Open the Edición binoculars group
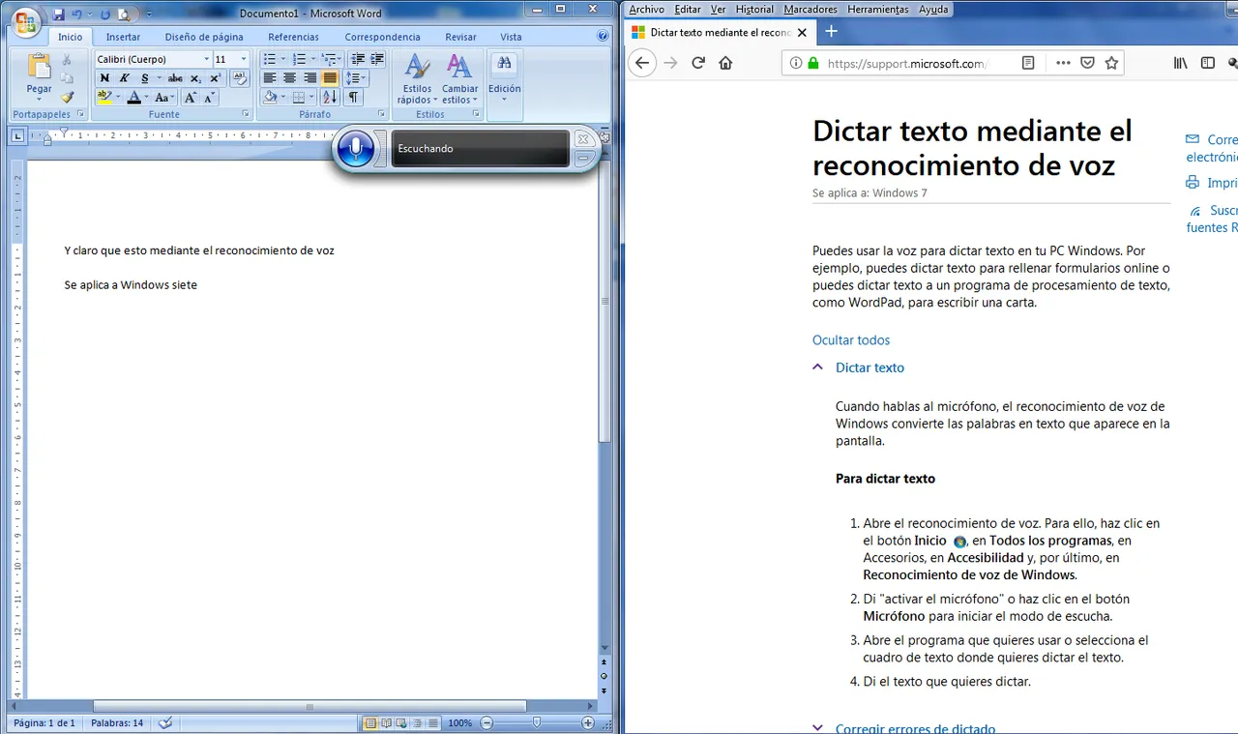Image resolution: width=1238 pixels, height=734 pixels. point(504,78)
